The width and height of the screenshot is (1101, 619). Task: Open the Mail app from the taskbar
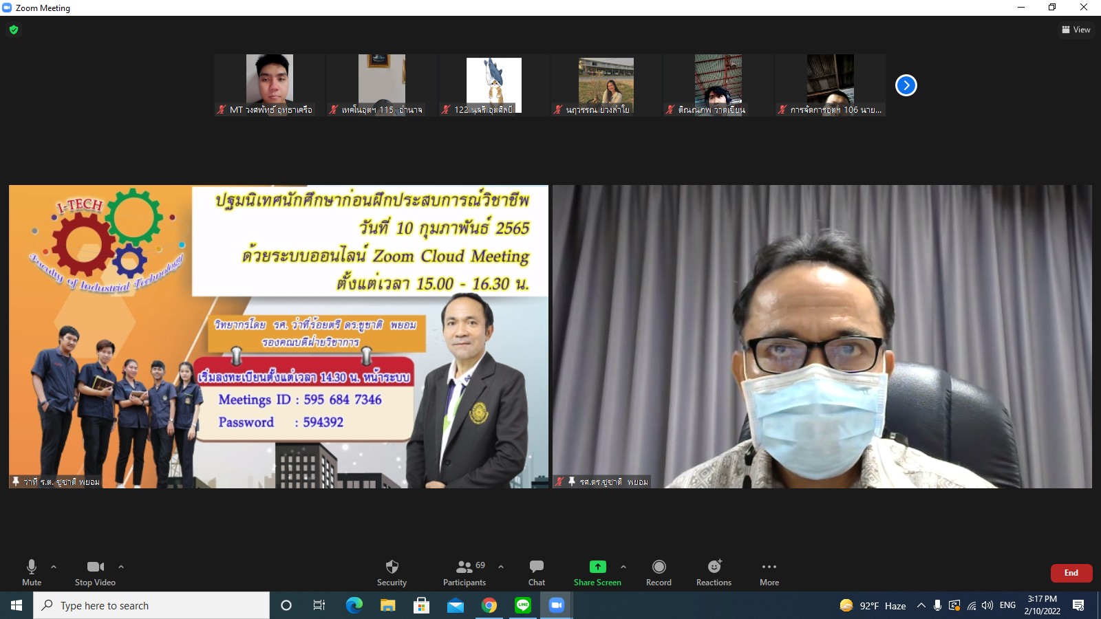pos(456,605)
